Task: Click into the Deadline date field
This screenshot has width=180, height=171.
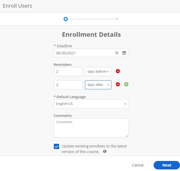Action: click(83, 53)
